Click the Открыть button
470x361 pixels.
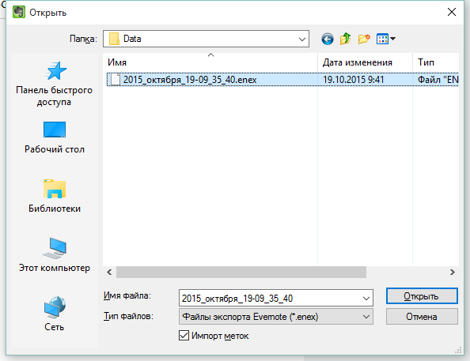coord(422,296)
